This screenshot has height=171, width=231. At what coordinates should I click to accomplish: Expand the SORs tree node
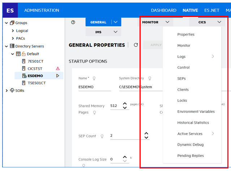pos(7,90)
